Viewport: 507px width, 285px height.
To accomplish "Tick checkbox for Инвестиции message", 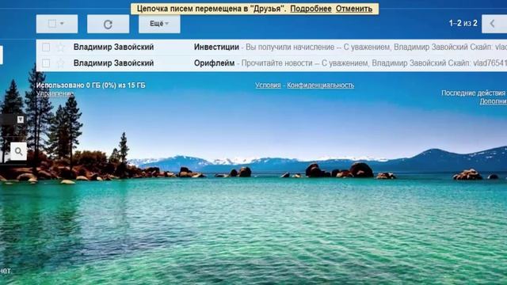I will click(x=46, y=47).
